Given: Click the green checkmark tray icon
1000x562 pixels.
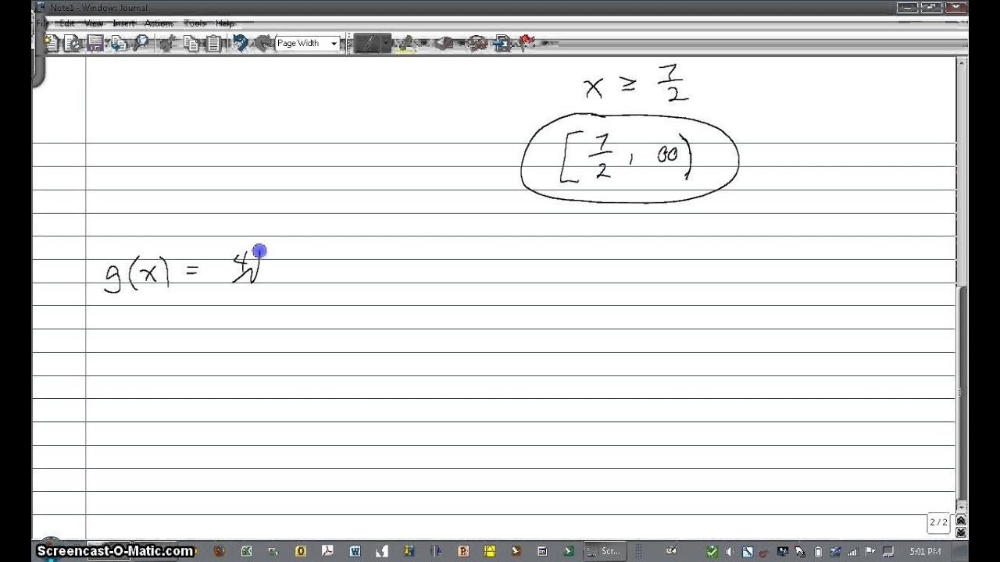Looking at the screenshot, I should click(711, 551).
